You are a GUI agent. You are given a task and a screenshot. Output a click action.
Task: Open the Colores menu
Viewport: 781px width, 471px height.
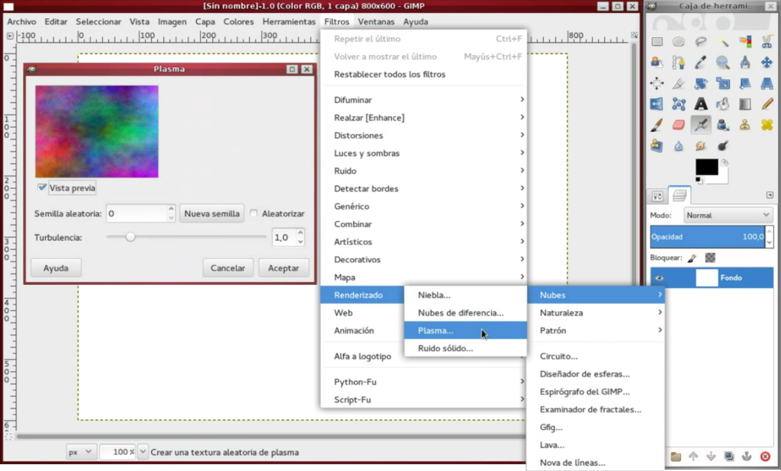(238, 21)
